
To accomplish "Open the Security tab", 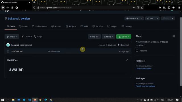I will tap(98, 26).
